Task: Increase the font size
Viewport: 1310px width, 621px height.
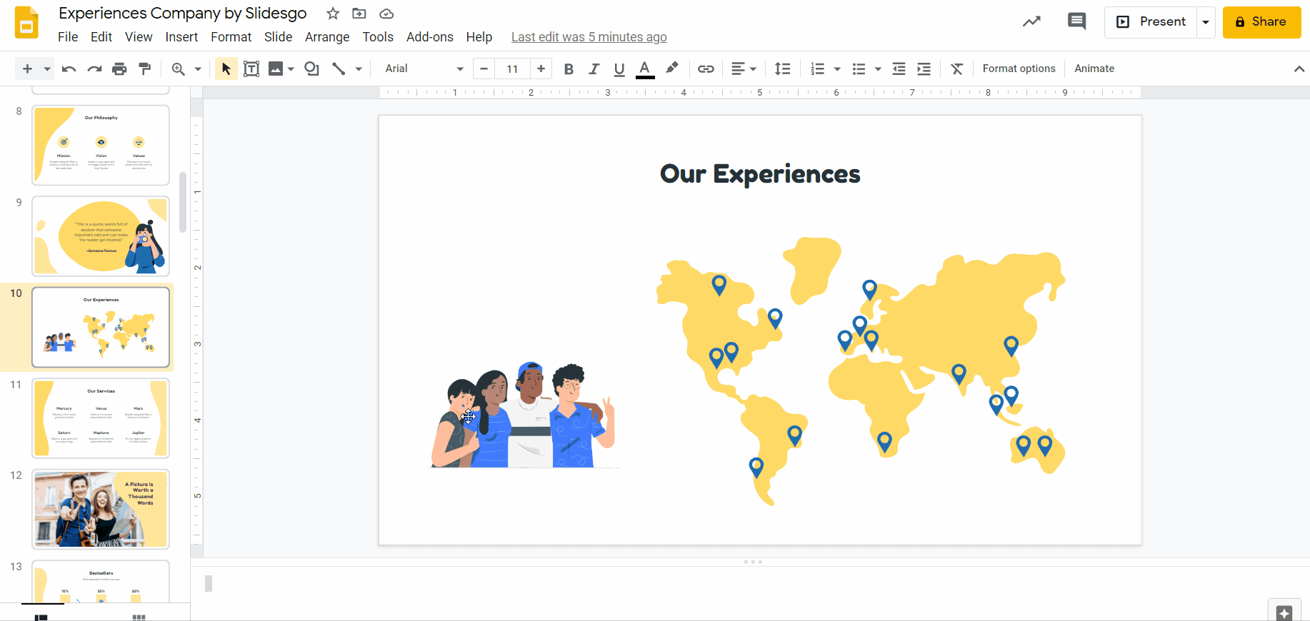Action: coord(541,69)
